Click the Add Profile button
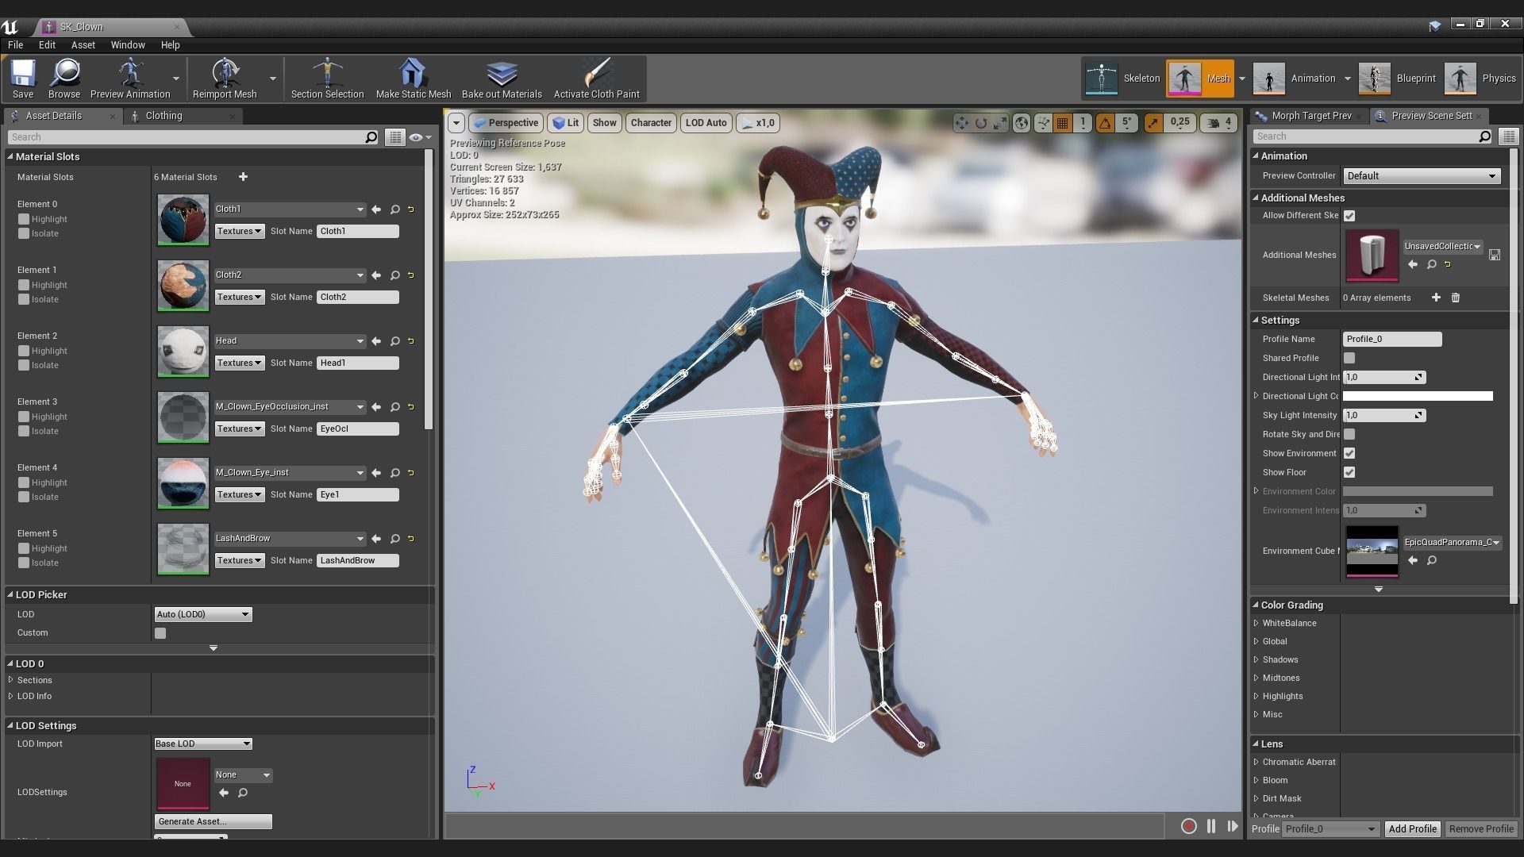 pyautogui.click(x=1412, y=828)
